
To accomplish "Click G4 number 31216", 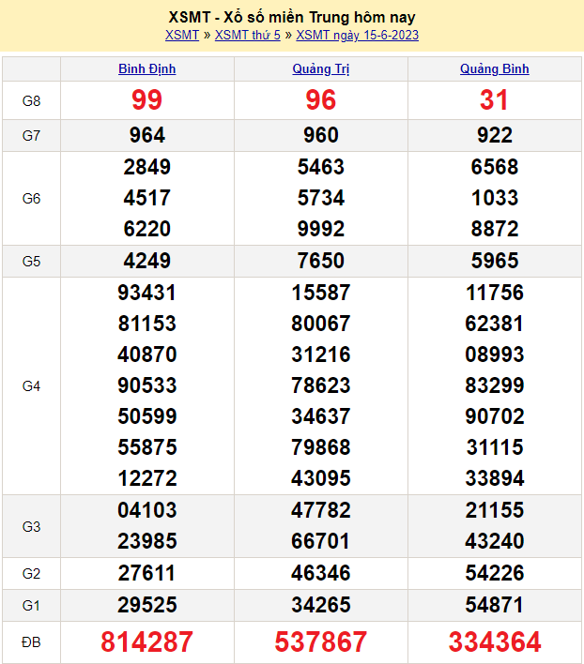I will pos(321,355).
